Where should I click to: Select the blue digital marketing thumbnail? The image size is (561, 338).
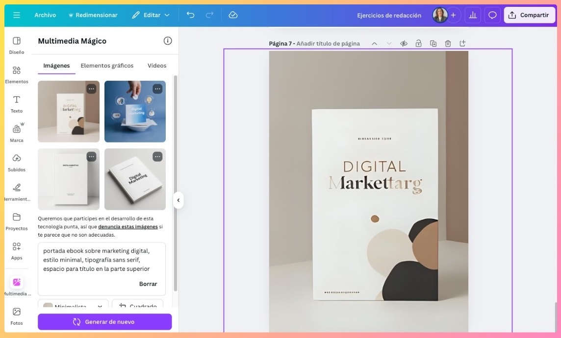(135, 112)
